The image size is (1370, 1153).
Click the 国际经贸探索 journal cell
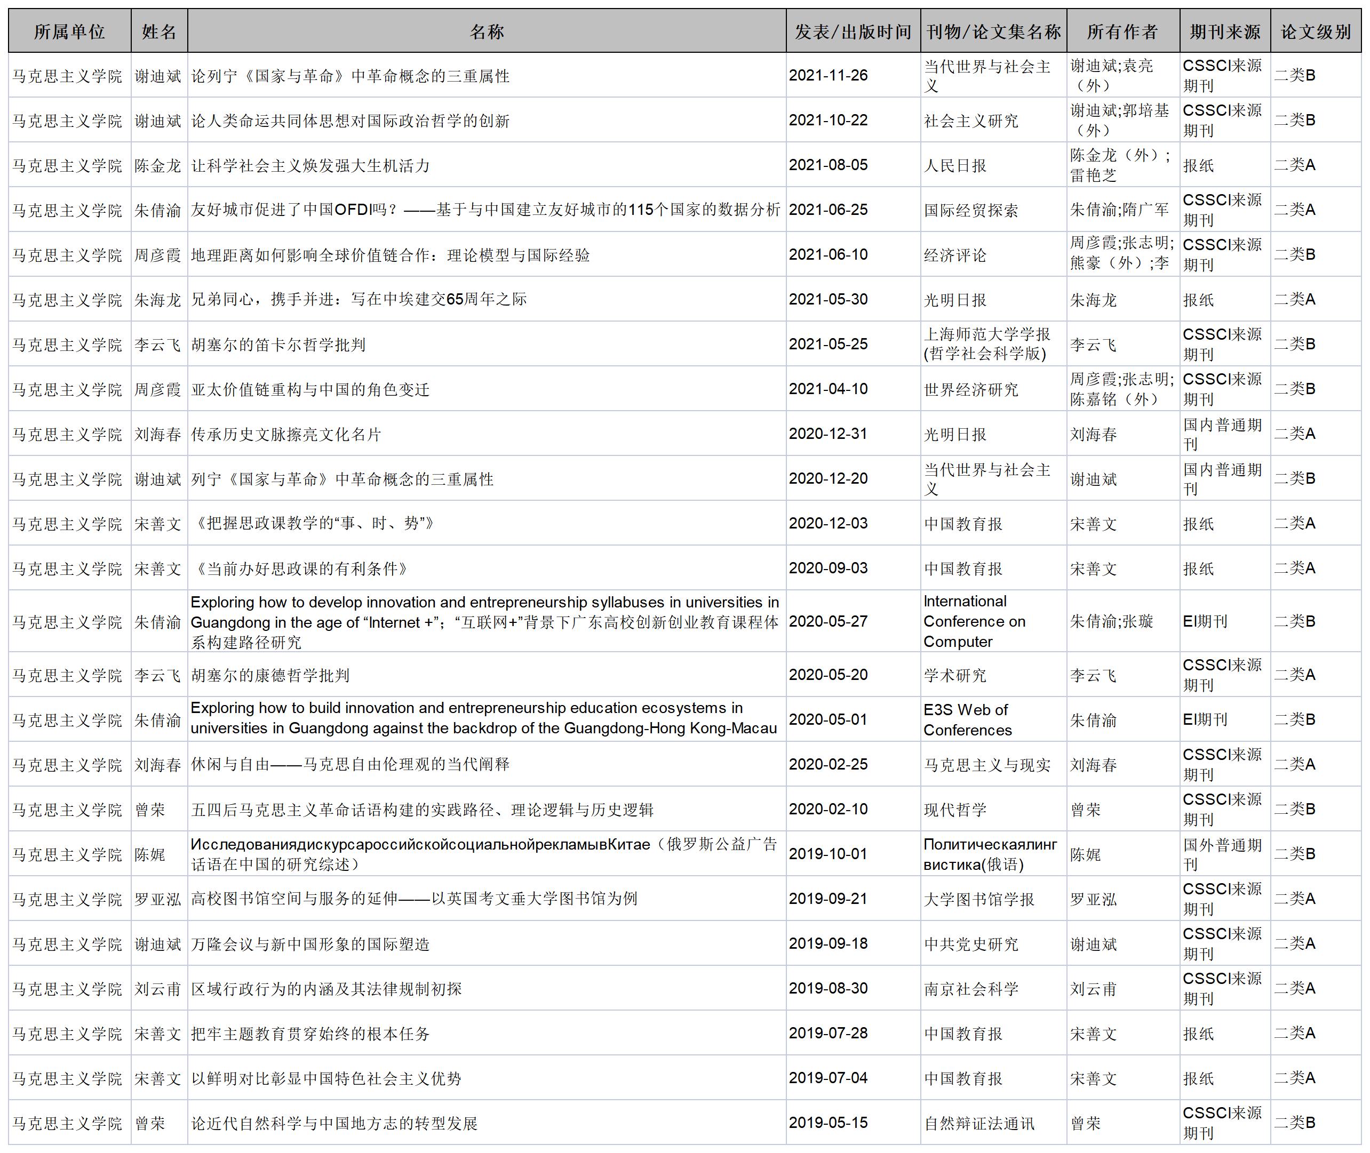pos(970,211)
